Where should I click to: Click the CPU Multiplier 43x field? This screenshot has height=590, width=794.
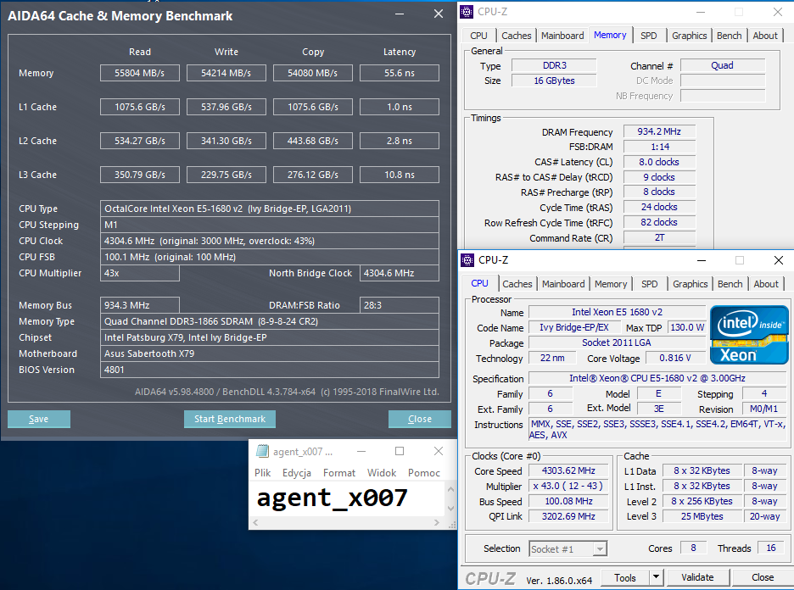pos(140,273)
